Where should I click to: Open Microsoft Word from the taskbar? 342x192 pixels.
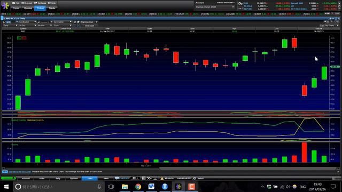pos(151,187)
